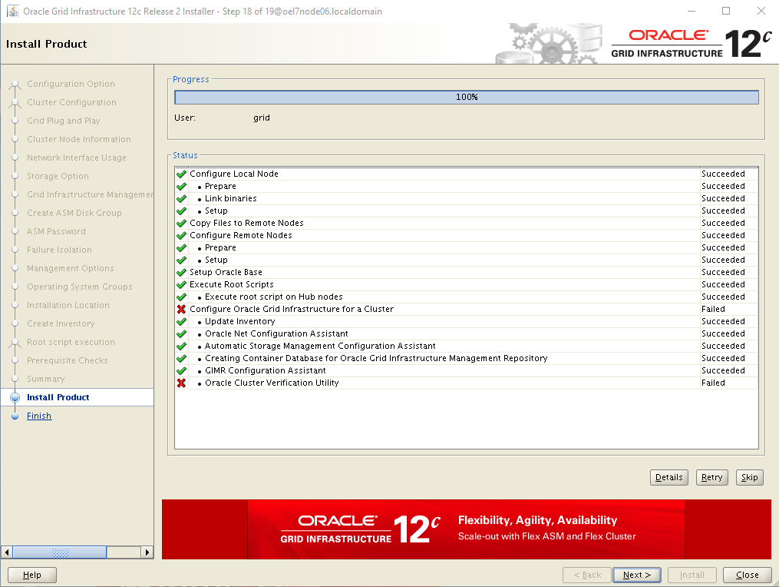Screen dimensions: 779x587
Task: Proceed with the Next button
Action: coord(637,575)
